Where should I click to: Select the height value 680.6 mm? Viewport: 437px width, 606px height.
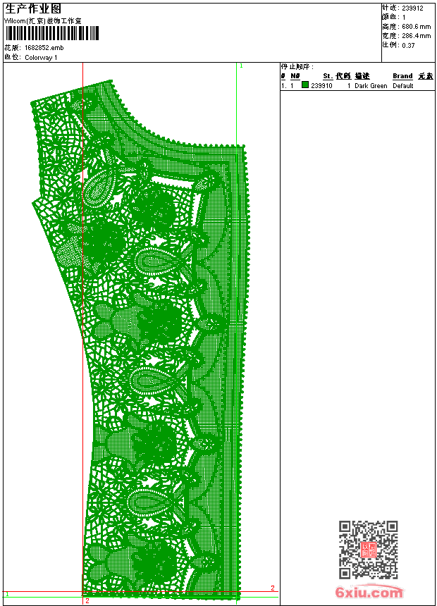click(417, 27)
